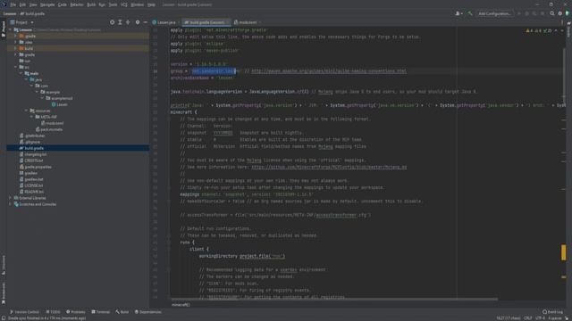Open the Problems tool window
572x321 pixels.
[76, 312]
